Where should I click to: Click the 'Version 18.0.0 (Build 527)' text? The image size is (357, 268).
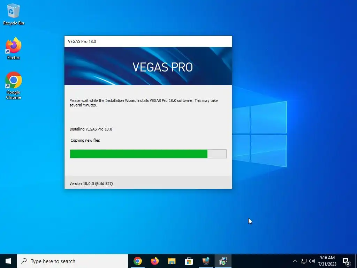(x=91, y=184)
